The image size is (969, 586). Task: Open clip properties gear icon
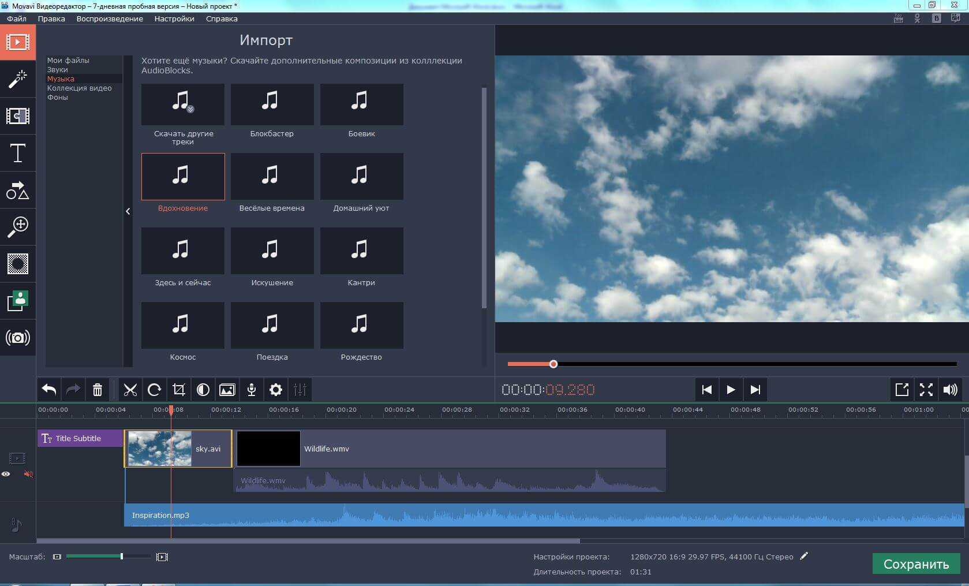[x=276, y=390]
